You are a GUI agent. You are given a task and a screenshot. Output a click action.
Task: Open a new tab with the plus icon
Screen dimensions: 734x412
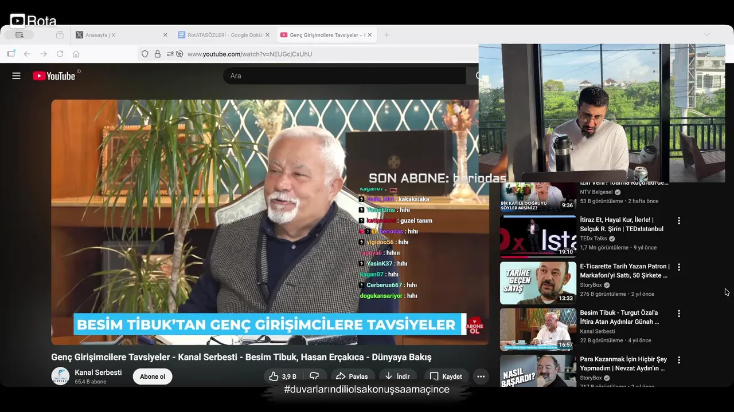386,35
